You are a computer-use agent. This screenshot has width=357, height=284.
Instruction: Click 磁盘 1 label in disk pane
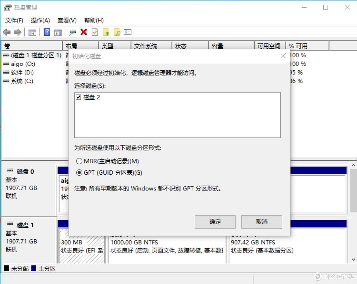tap(25, 225)
